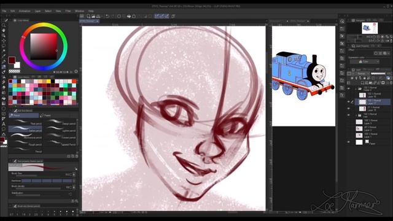The height and width of the screenshot is (221, 393).
Task: Choose the Mechanical pencil sub tool
Action: click(26, 136)
